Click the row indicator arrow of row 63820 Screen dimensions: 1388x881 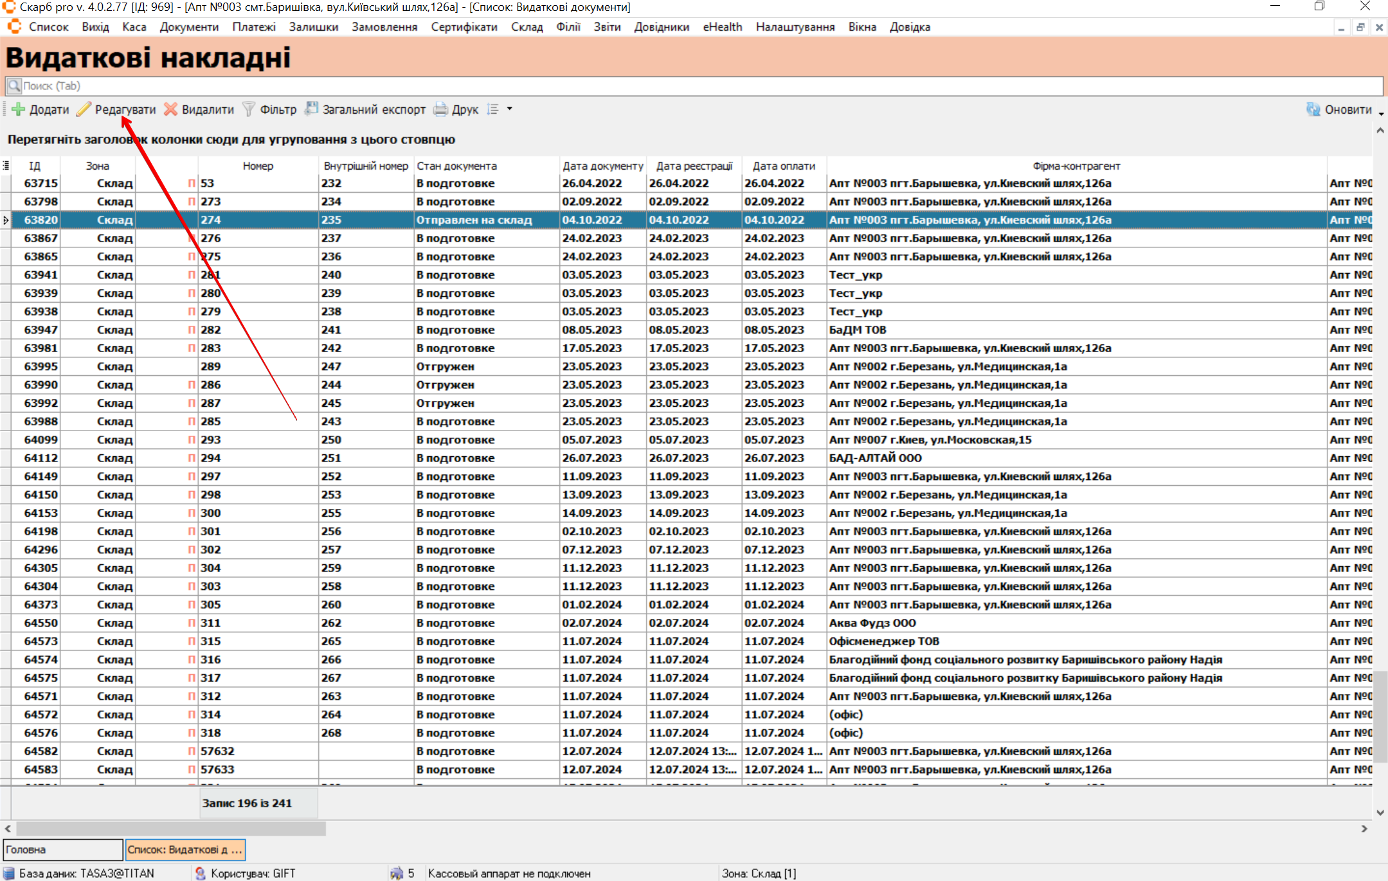point(6,220)
